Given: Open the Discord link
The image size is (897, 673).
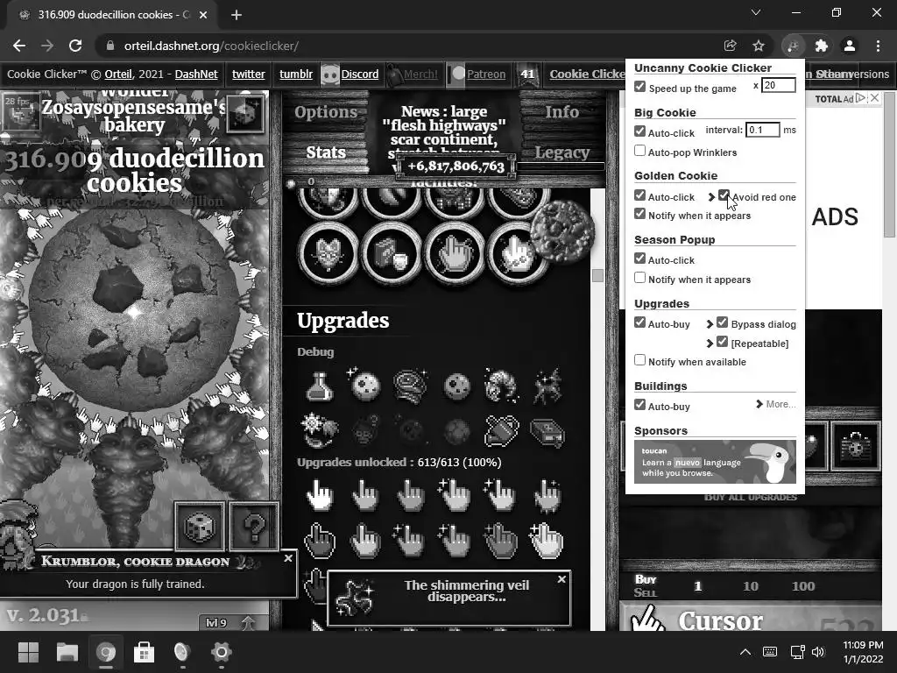Looking at the screenshot, I should point(360,74).
